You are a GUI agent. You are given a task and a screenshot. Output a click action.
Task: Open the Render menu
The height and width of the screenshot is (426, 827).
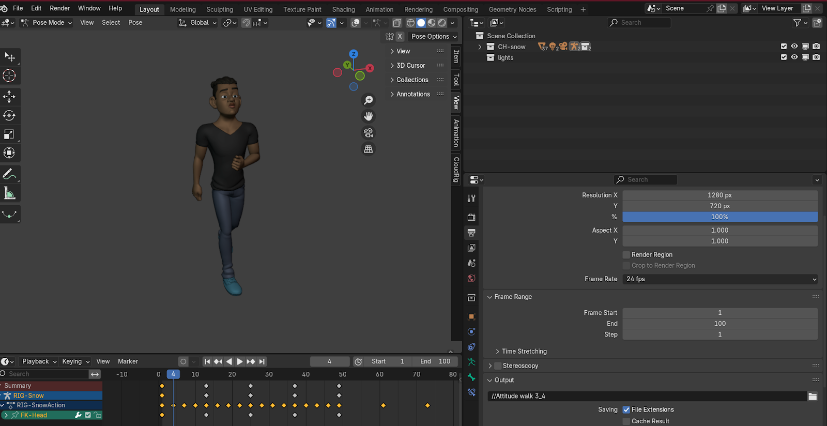[x=59, y=8]
